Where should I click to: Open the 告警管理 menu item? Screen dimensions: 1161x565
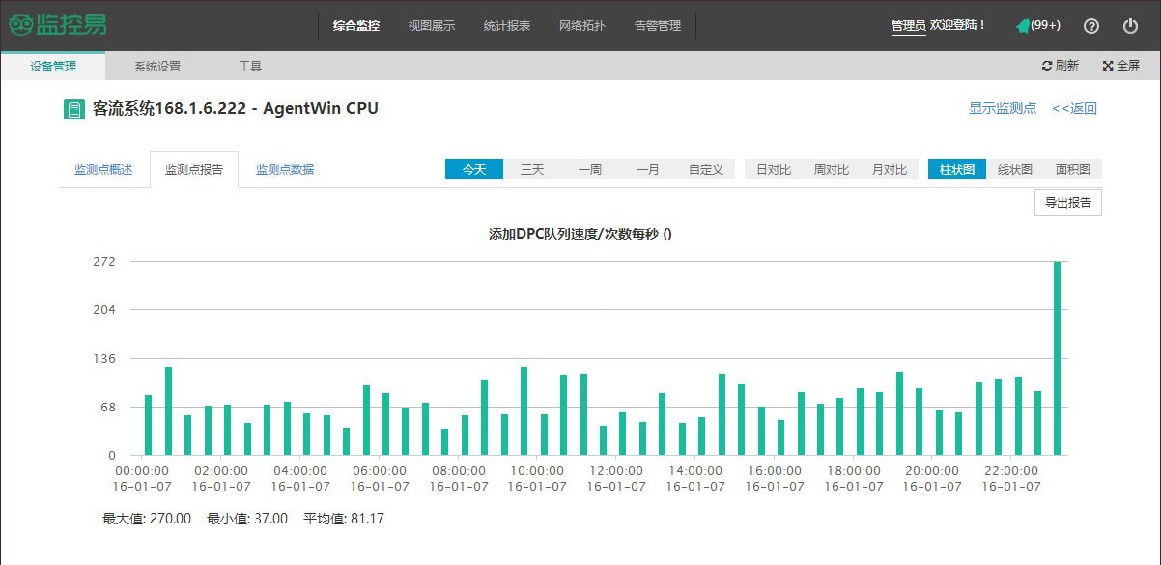click(658, 25)
